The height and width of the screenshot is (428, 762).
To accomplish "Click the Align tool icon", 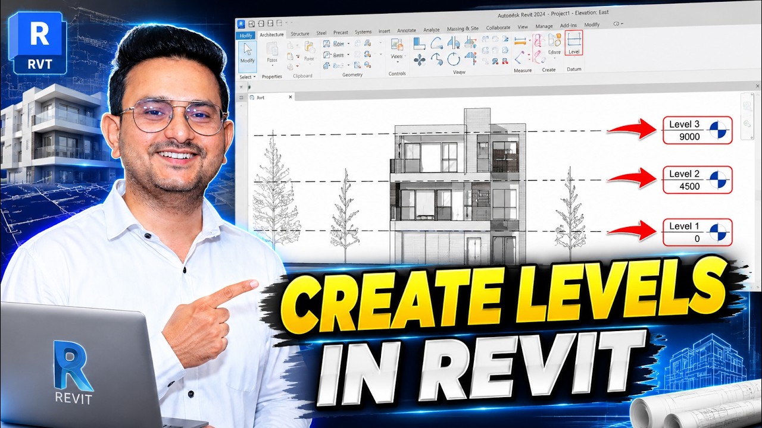I will [x=420, y=43].
